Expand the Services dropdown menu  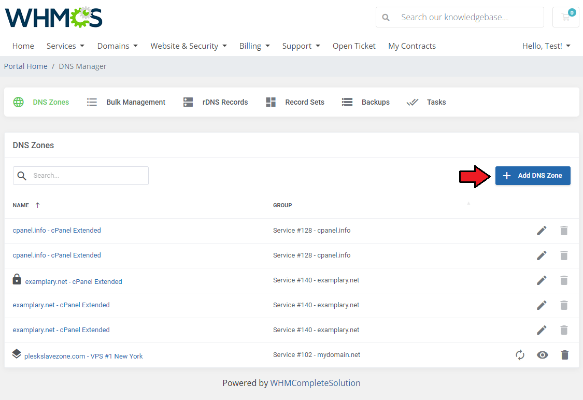[x=65, y=46]
